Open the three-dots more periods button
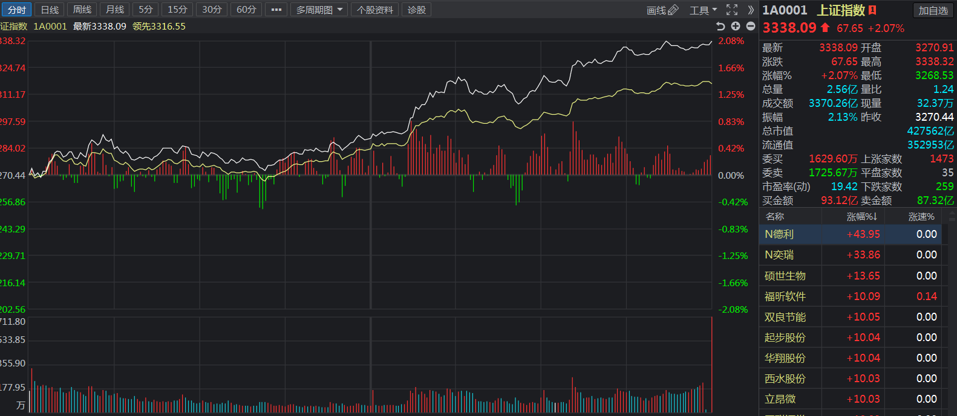This screenshot has width=957, height=416. pos(276,10)
